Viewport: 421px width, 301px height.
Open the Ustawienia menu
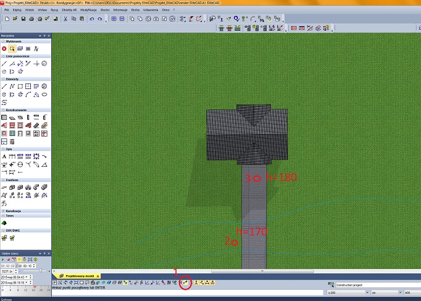coord(151,11)
